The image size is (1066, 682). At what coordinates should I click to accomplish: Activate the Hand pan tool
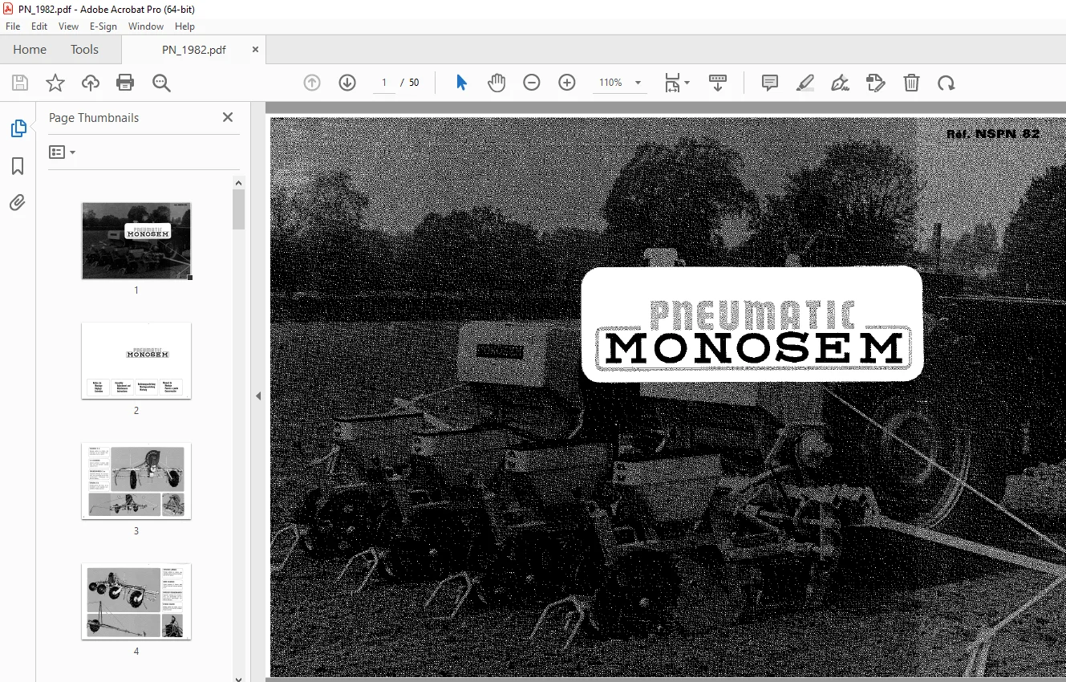(x=497, y=83)
